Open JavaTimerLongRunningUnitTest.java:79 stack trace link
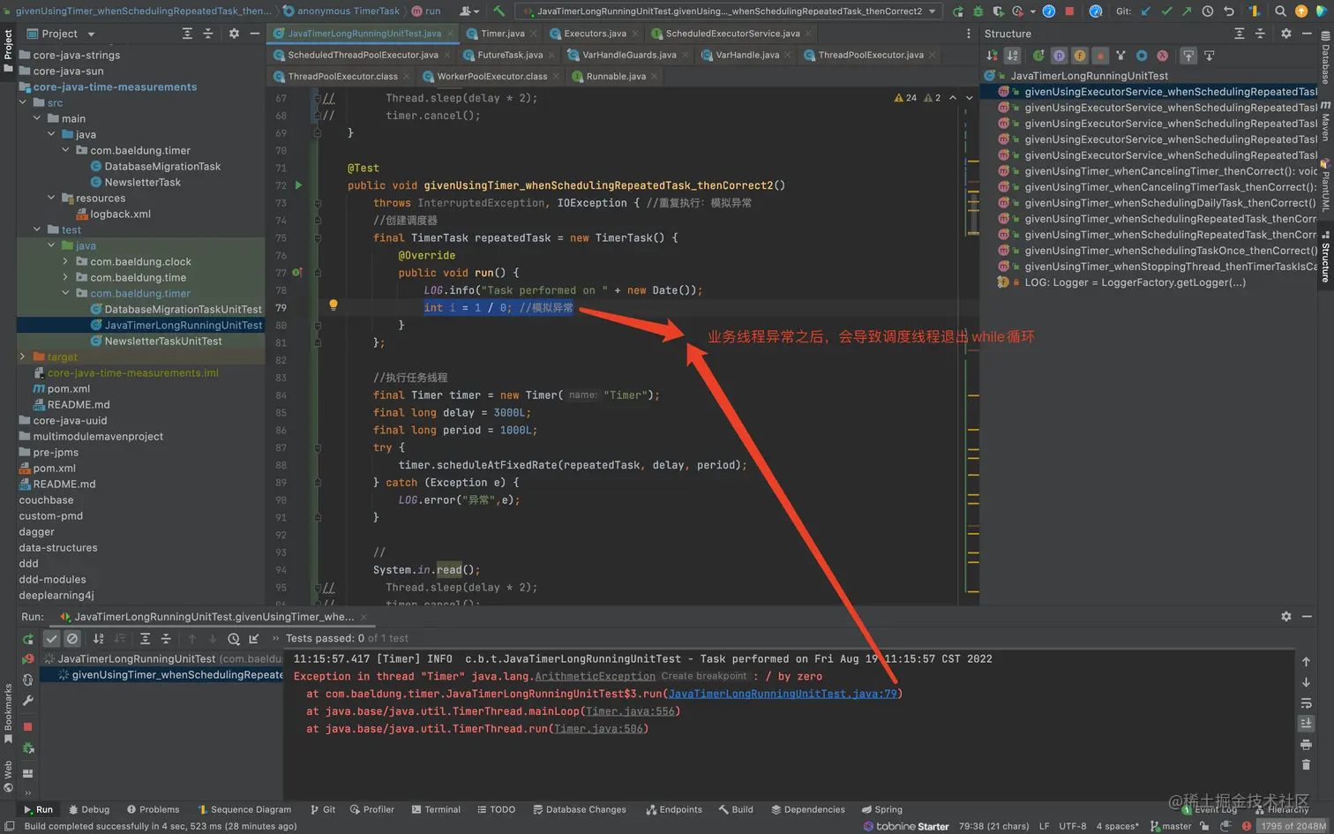Screen dimensions: 1334x834 pyautogui.click(x=783, y=694)
